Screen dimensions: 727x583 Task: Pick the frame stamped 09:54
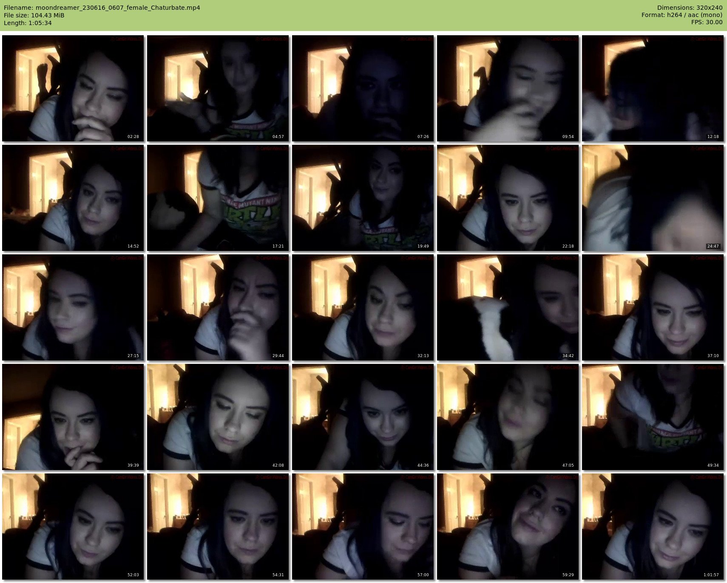508,88
